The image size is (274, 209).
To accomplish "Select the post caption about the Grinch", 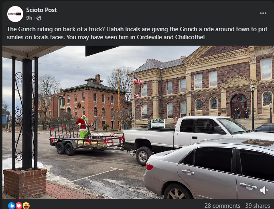I will pos(137,33).
